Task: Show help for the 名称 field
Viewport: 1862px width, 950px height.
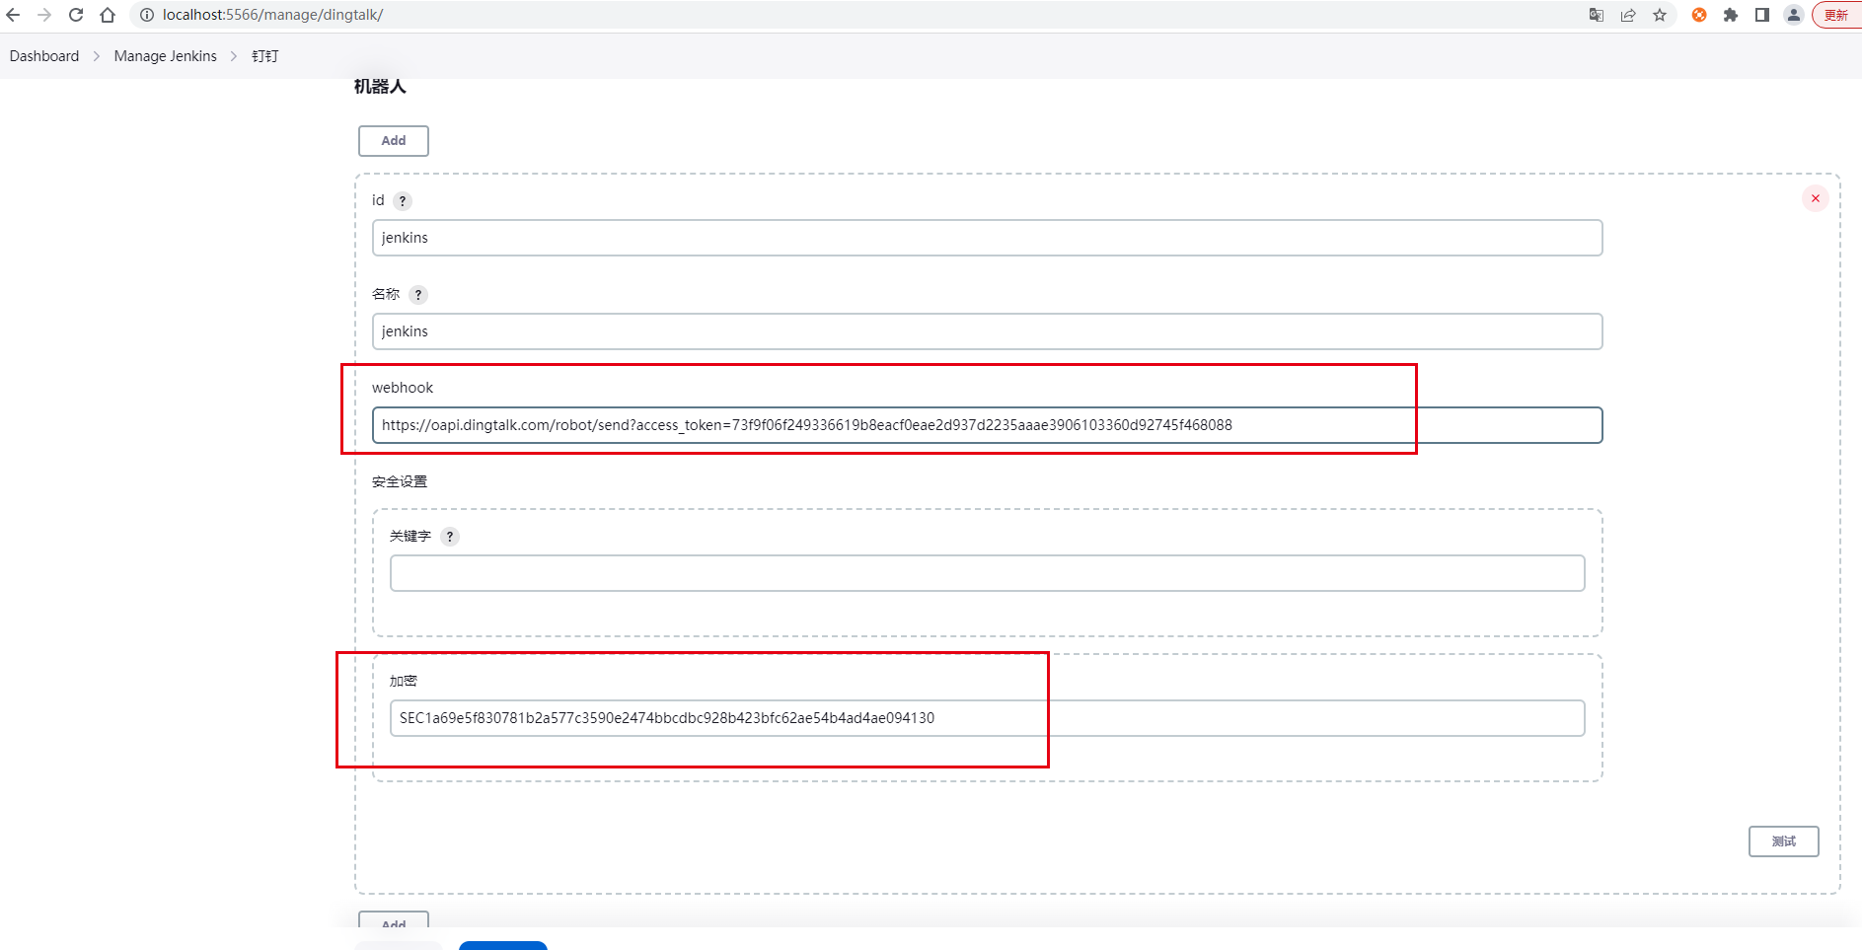Action: pos(418,295)
